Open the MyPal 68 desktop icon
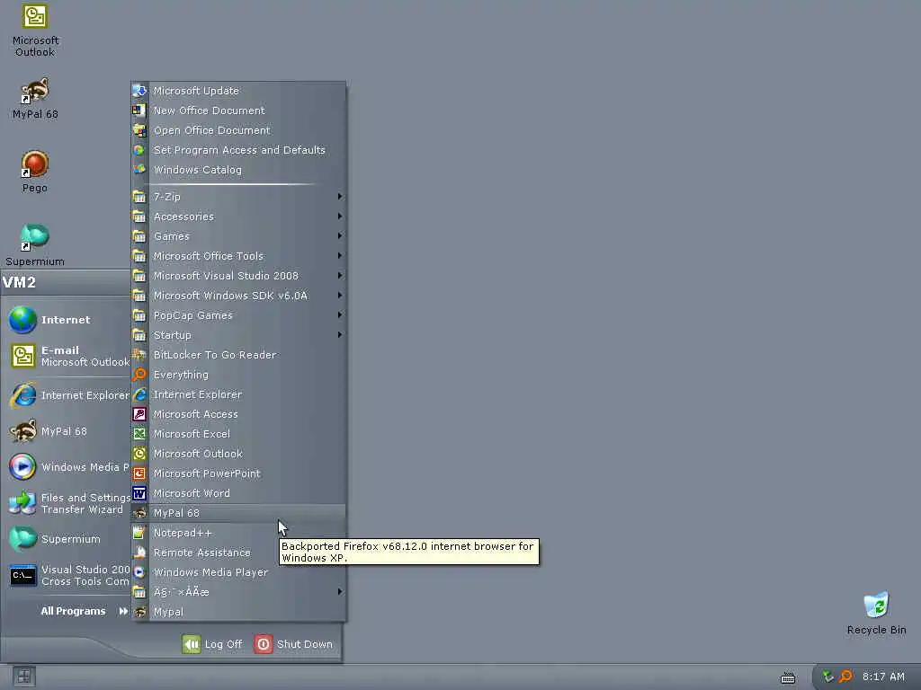The width and height of the screenshot is (921, 690). point(35,91)
